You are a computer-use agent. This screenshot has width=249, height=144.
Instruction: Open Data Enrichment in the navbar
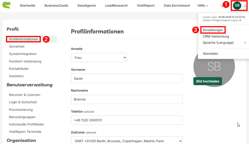pos(177,6)
